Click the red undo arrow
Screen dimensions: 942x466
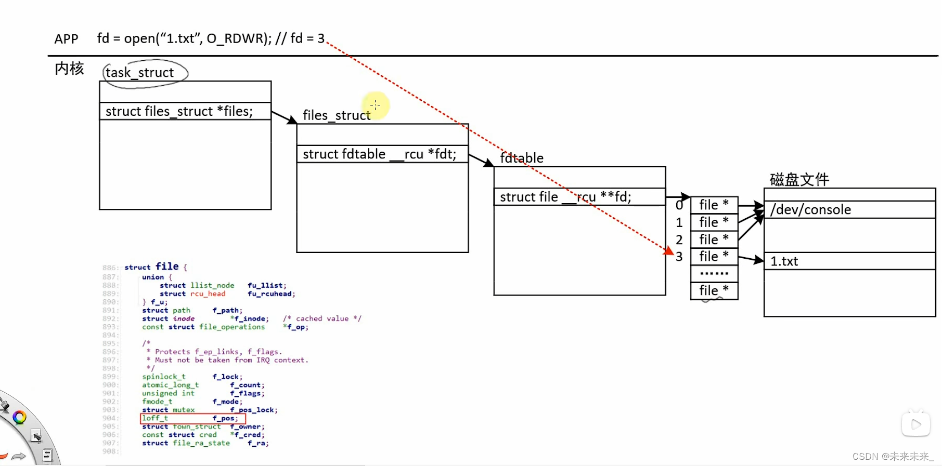[3, 457]
